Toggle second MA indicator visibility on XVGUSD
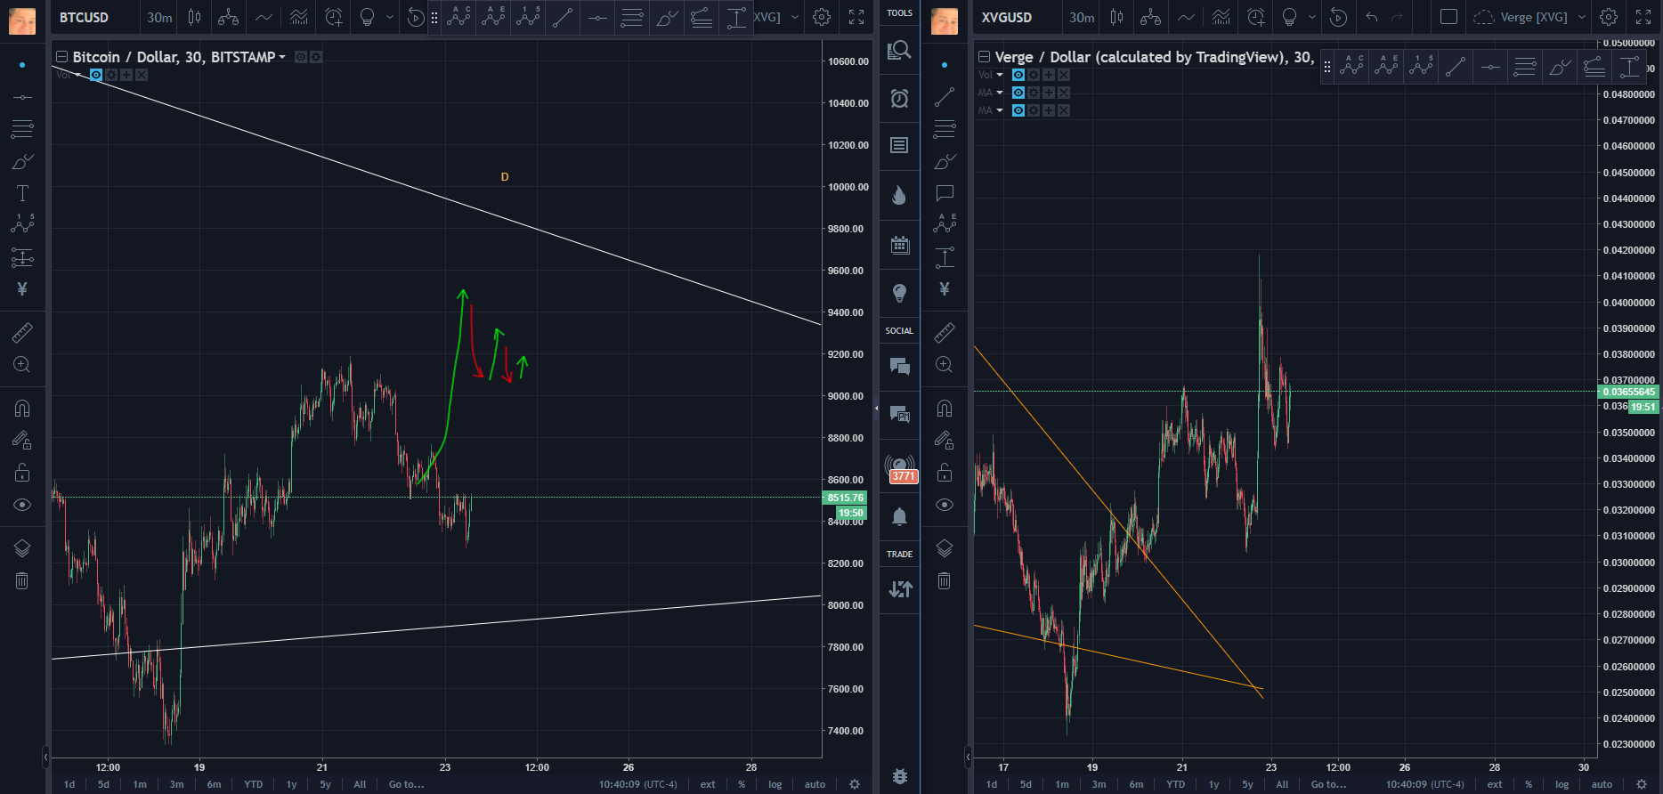Viewport: 1663px width, 794px height. pyautogui.click(x=1018, y=110)
